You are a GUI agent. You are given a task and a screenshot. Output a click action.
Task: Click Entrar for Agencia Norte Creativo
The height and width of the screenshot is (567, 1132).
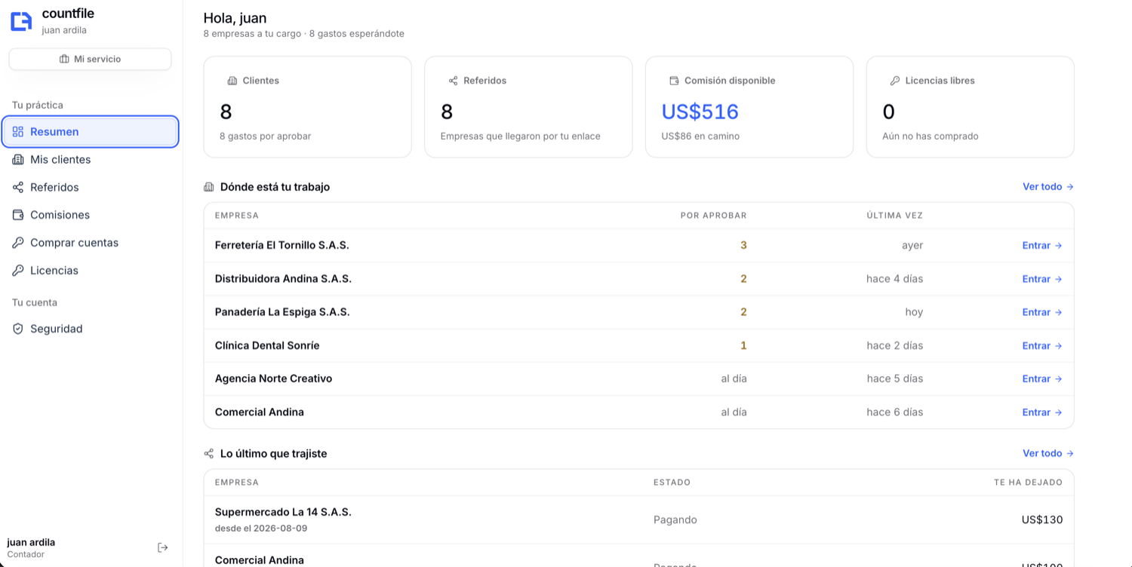pos(1042,379)
